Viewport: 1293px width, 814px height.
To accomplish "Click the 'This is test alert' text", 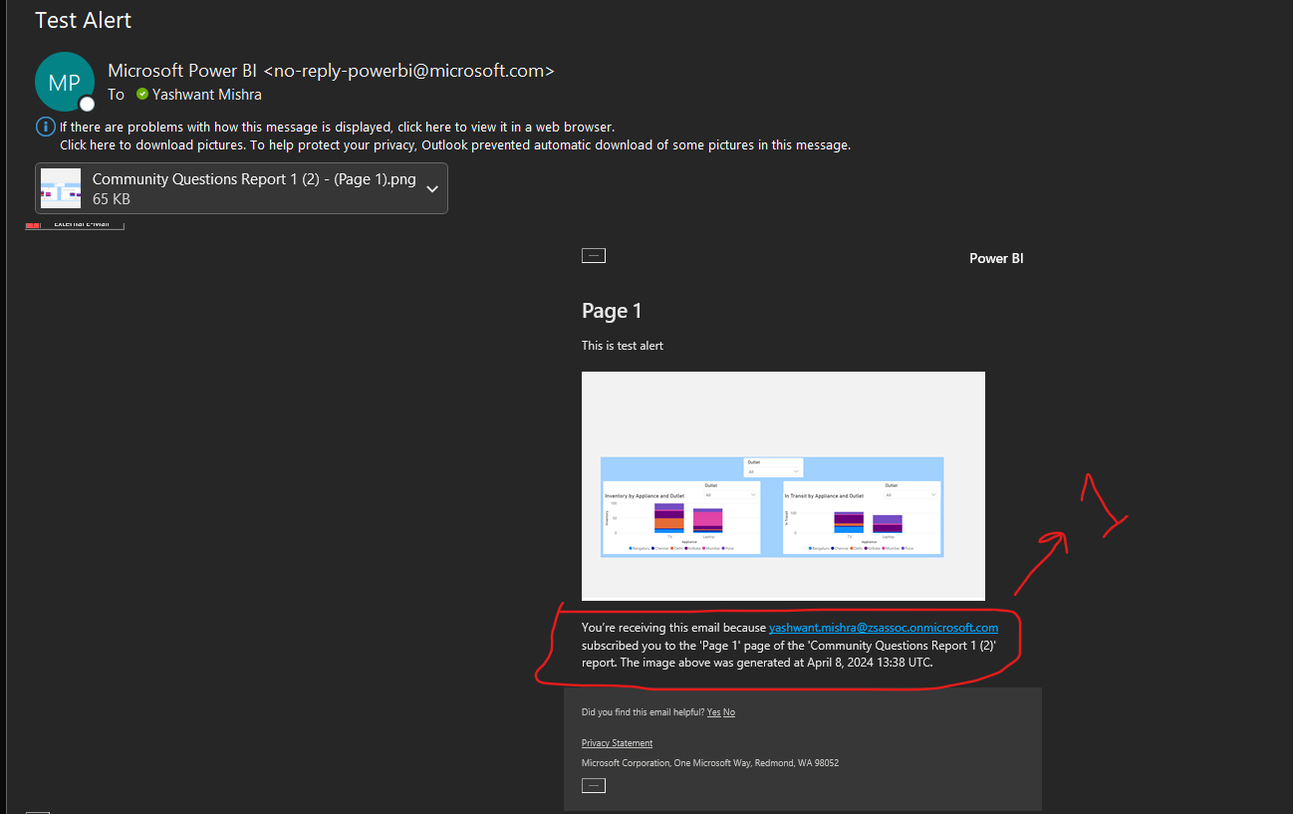I will click(623, 346).
